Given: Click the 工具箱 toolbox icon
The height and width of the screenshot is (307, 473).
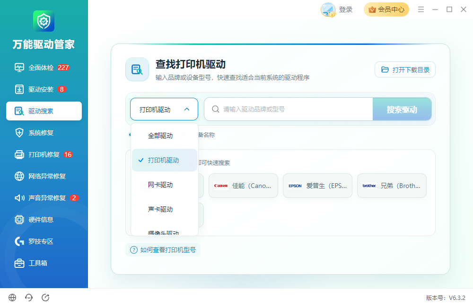Looking at the screenshot, I should coord(19,263).
